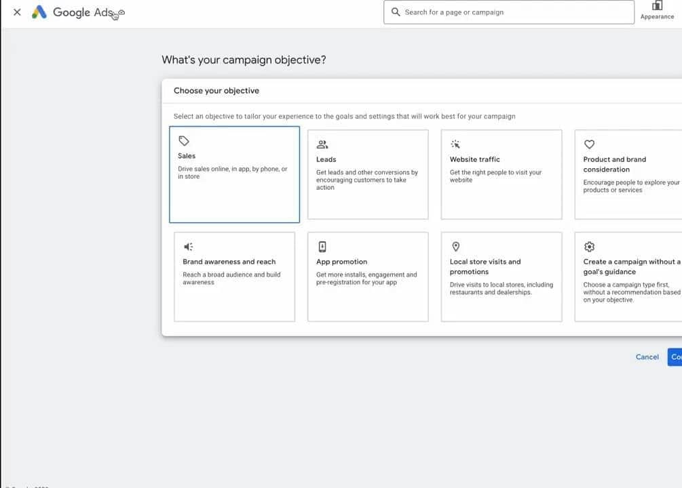The image size is (682, 488).
Task: Click the Sales price tag icon
Action: 184,141
